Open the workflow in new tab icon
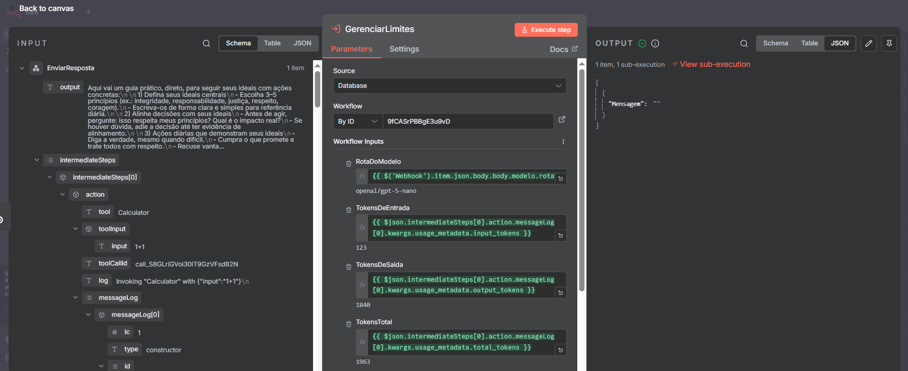This screenshot has width=908, height=371. click(562, 120)
